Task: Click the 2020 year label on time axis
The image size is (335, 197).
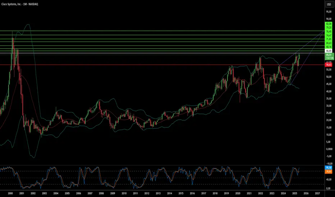Action: click(238, 193)
